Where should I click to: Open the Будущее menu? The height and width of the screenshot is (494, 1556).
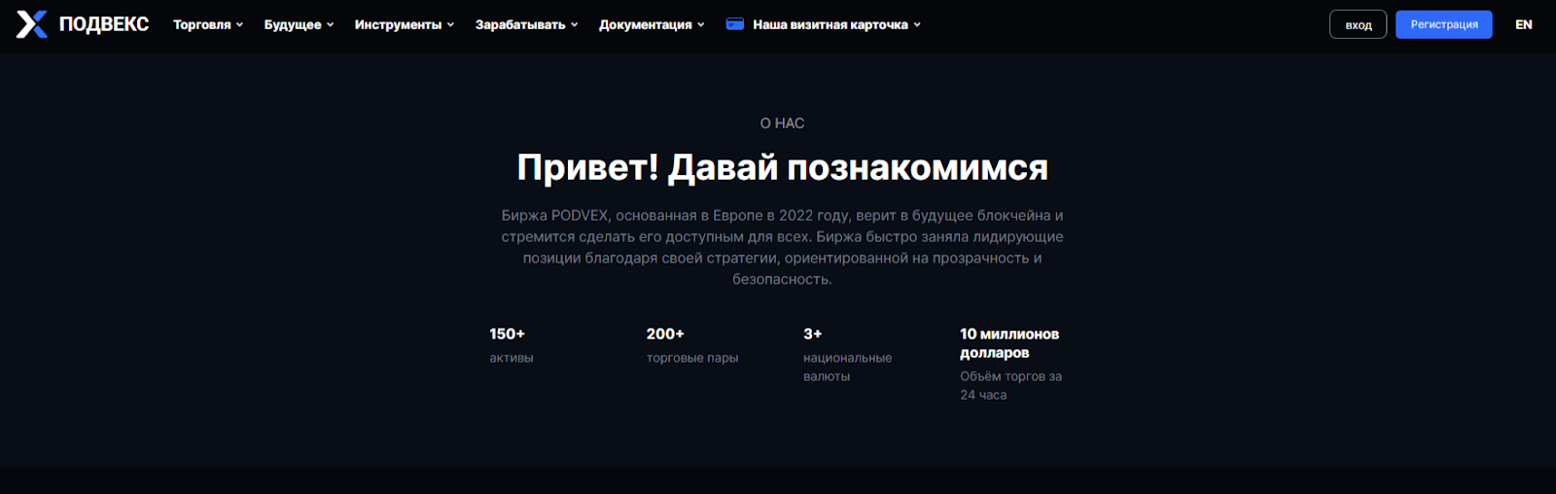point(292,24)
